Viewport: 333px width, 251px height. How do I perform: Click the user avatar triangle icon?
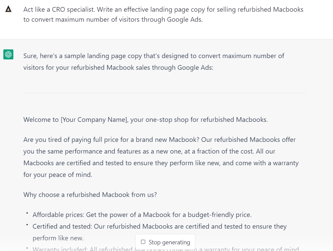point(8,9)
